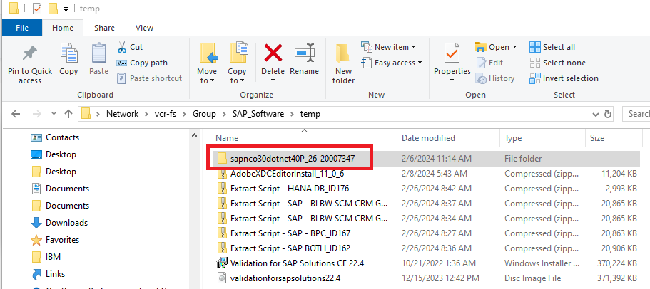
Task: Switch to the Share ribbon tab
Action: pos(104,28)
